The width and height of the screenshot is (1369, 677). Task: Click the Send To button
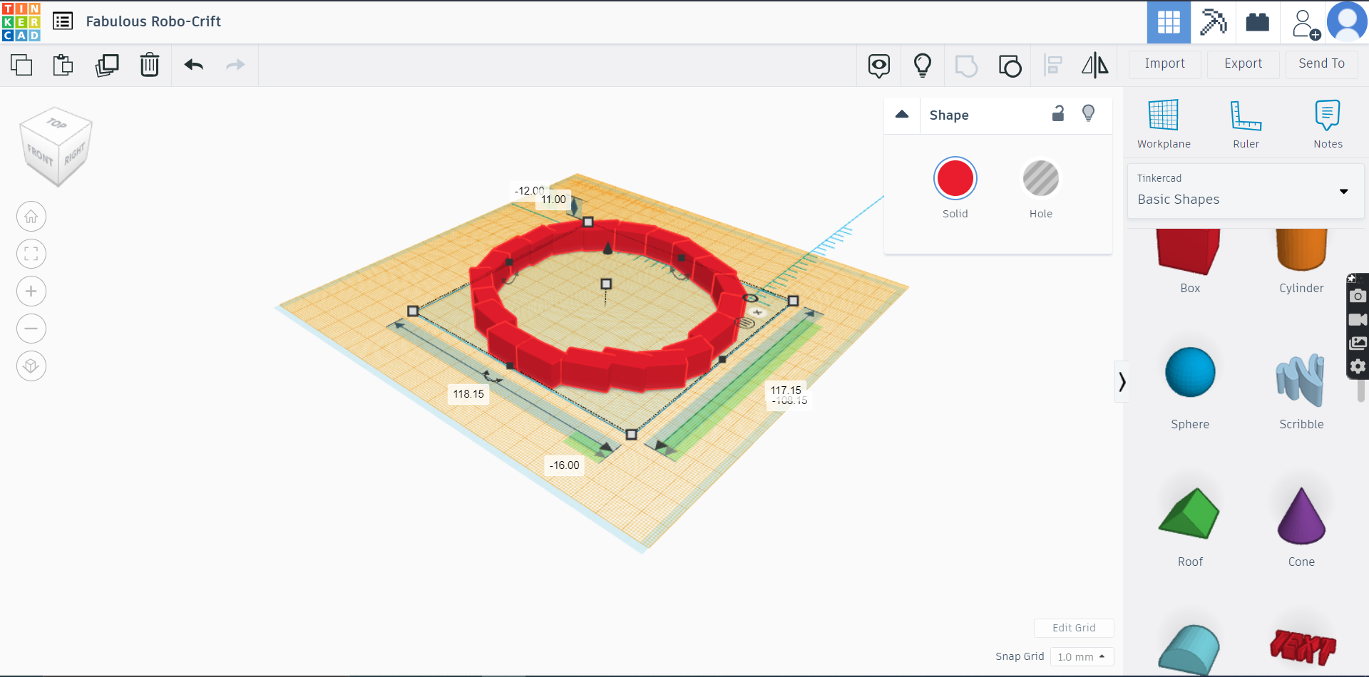tap(1322, 64)
